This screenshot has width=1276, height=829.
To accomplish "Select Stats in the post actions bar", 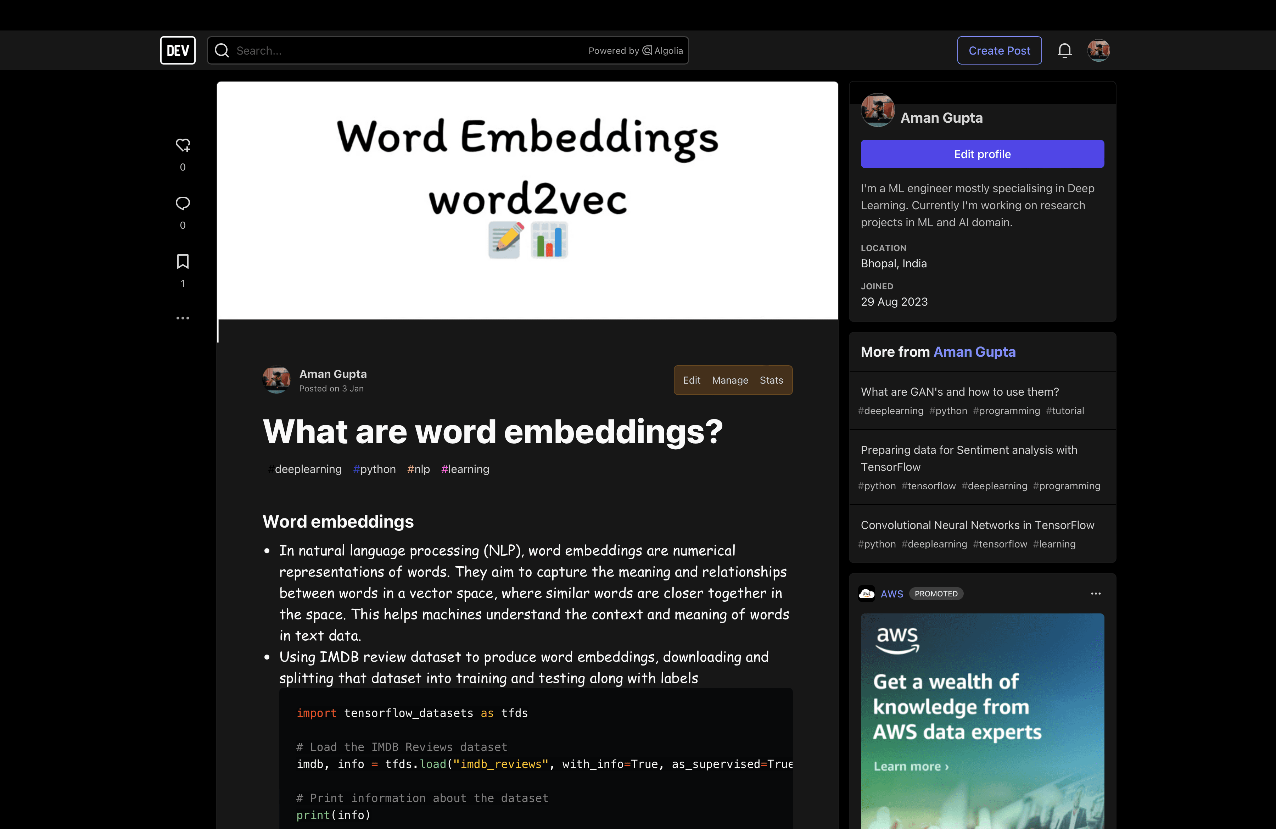I will click(771, 380).
